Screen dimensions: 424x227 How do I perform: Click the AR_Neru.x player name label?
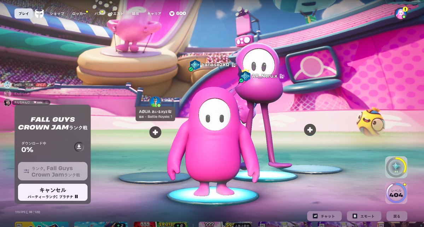(x=265, y=76)
